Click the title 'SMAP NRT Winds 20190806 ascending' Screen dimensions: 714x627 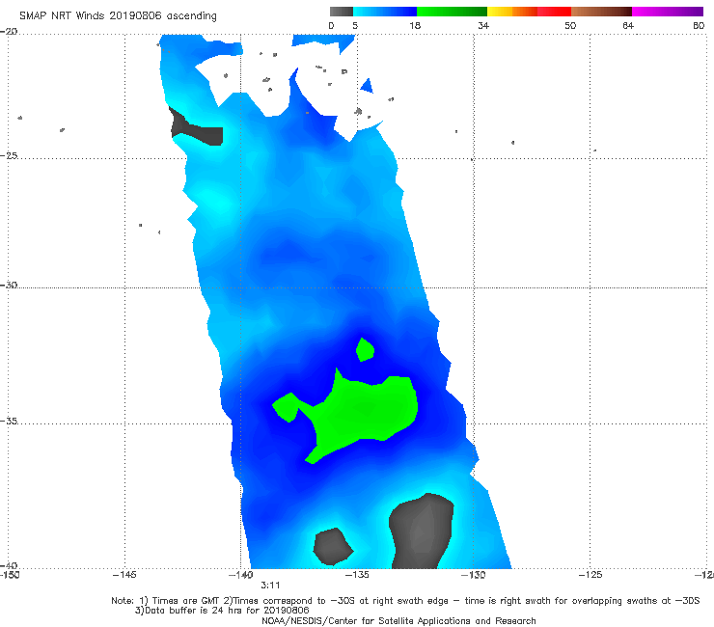point(118,16)
